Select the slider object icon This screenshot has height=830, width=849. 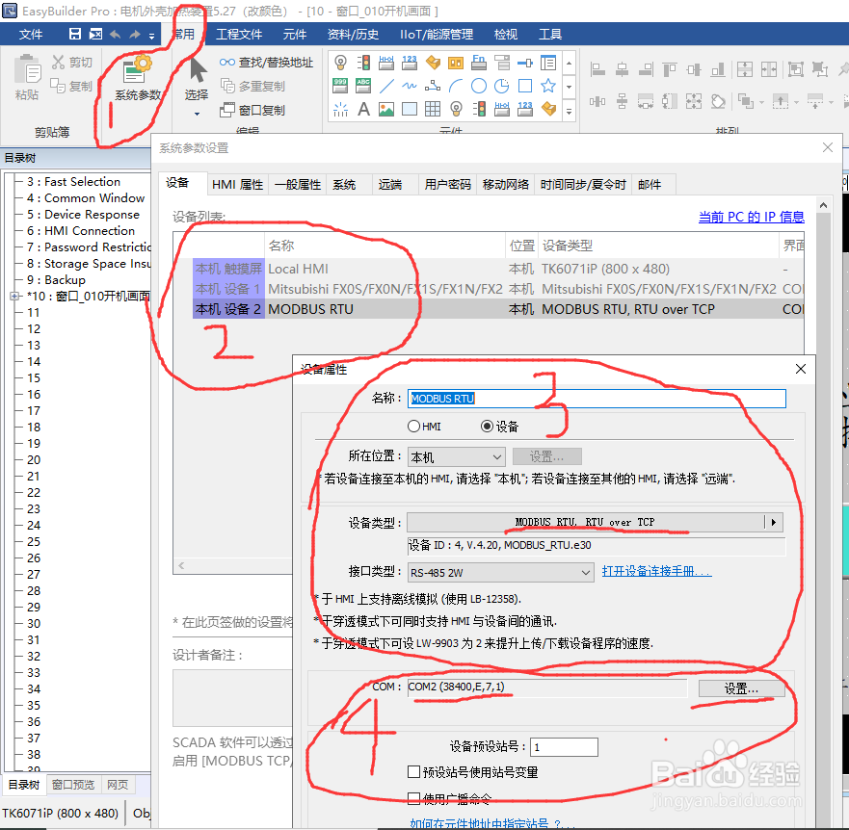click(524, 63)
